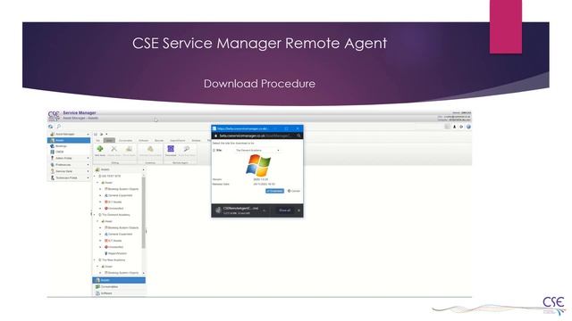This screenshot has height=321, width=572.
Task: Collapse The Clement Academy tree node
Action: coord(95,215)
